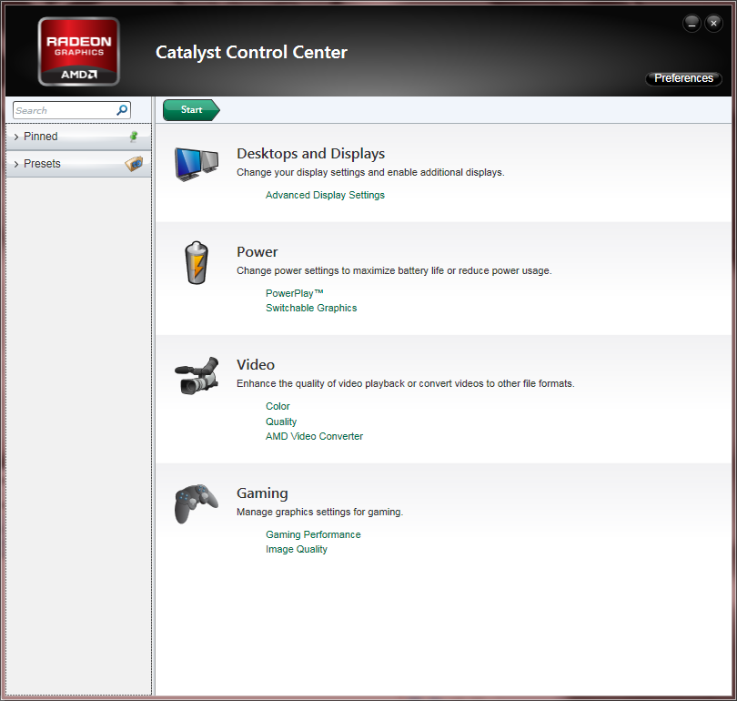Open AMD Video Converter link

[314, 436]
